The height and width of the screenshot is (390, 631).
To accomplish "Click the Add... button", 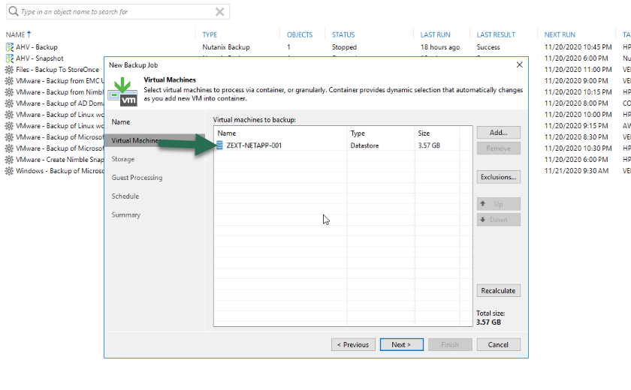I will [499, 133].
